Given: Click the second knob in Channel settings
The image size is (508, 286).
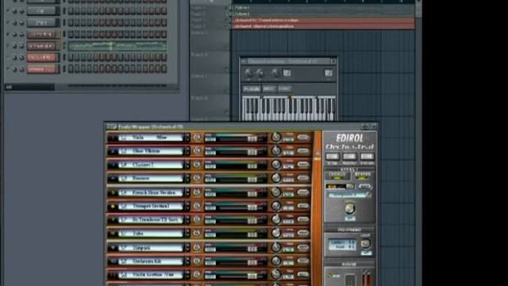Looking at the screenshot, I should point(260,73).
